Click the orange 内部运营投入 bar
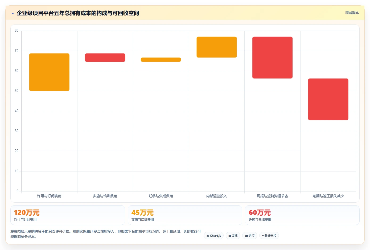This screenshot has width=370, height=250. click(217, 47)
